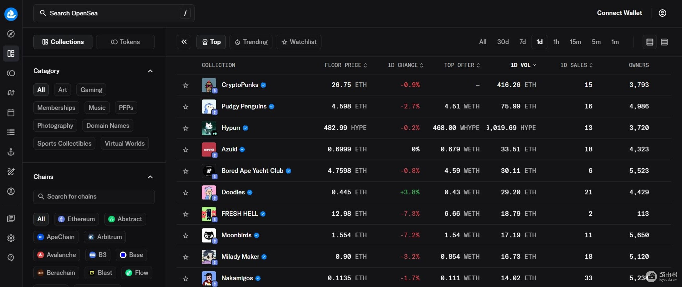The width and height of the screenshot is (682, 287).
Task: Switch to the Collections tab
Action: [63, 42]
